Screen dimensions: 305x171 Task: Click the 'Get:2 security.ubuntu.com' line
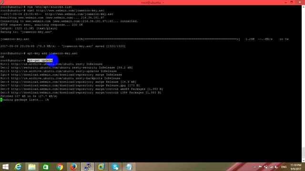[x=66, y=67]
